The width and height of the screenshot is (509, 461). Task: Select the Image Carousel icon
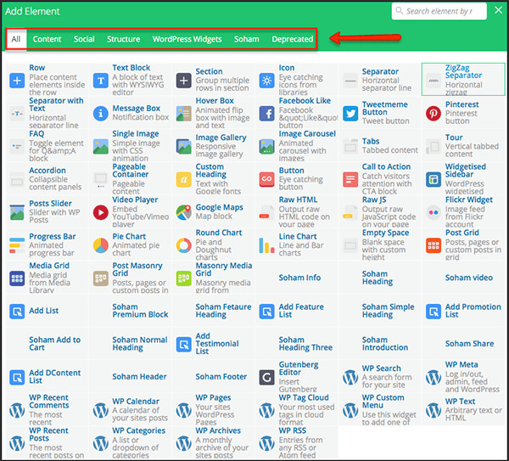coord(267,147)
